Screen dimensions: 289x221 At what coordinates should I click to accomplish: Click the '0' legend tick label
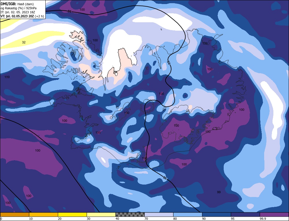click(x=1, y=219)
